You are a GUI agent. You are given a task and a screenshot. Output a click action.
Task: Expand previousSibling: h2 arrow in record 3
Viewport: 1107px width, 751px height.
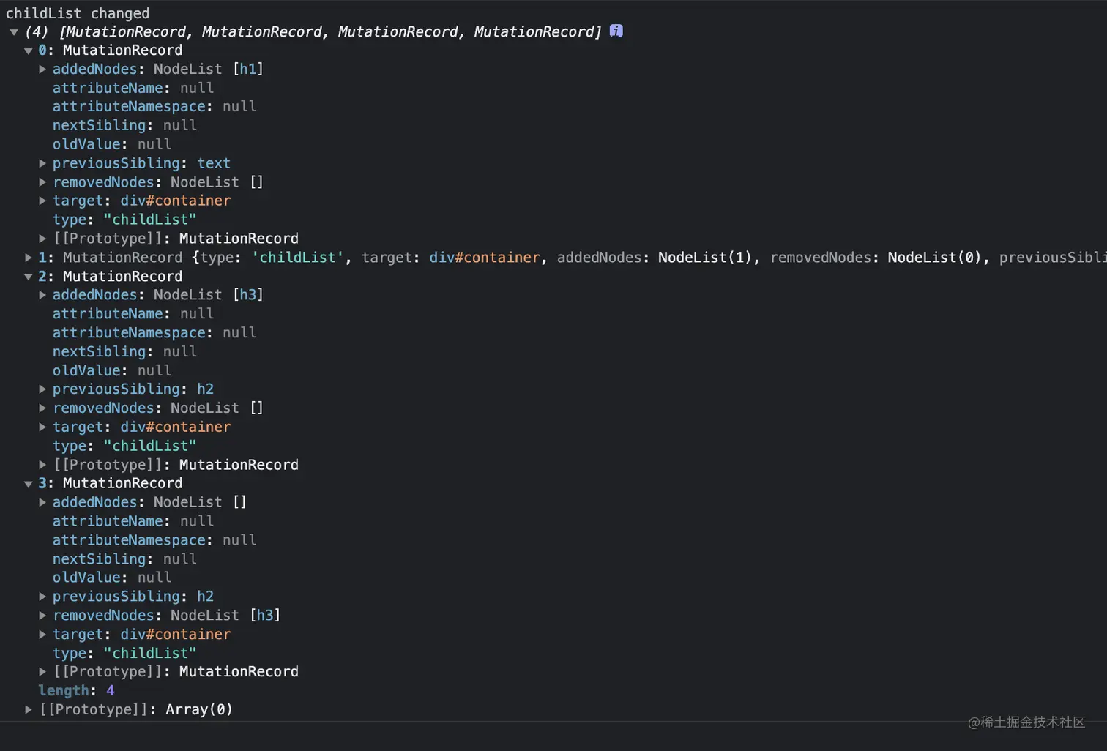(x=42, y=597)
